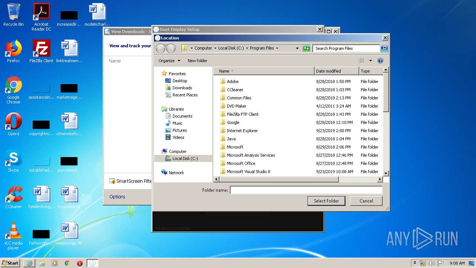Expand Computer breadcrumb dropdown arrow
The height and width of the screenshot is (268, 476).
click(x=215, y=48)
